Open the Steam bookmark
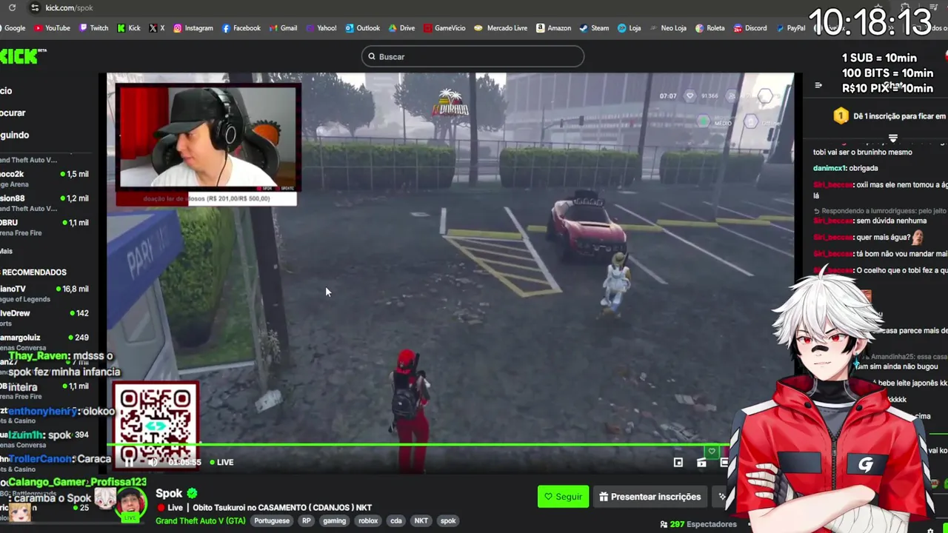Image resolution: width=948 pixels, height=533 pixels. click(x=594, y=28)
